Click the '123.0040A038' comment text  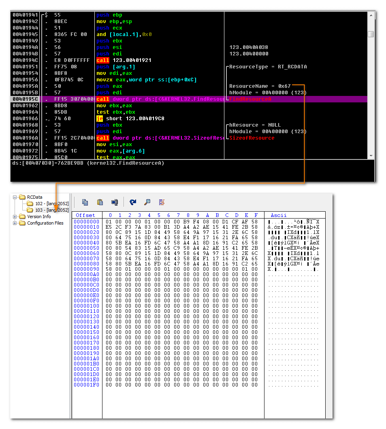coord(249,47)
